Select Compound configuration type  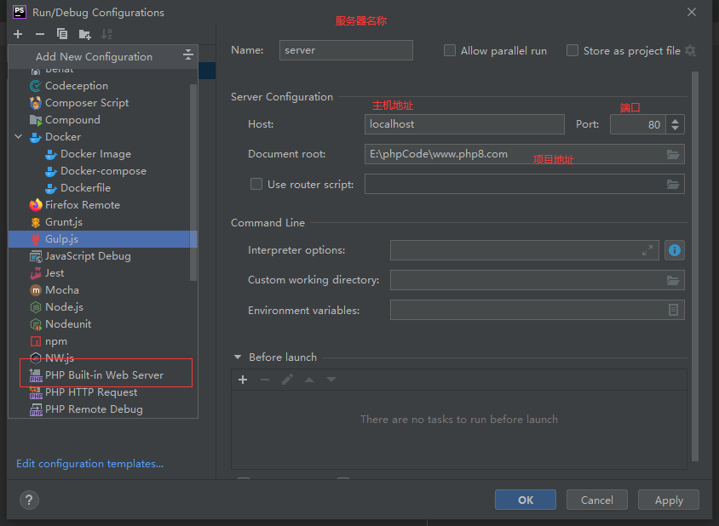[x=103, y=120]
